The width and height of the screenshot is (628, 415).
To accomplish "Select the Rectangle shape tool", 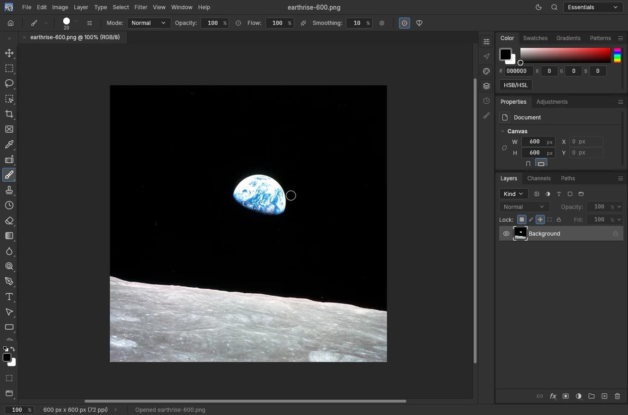I will click(x=9, y=327).
